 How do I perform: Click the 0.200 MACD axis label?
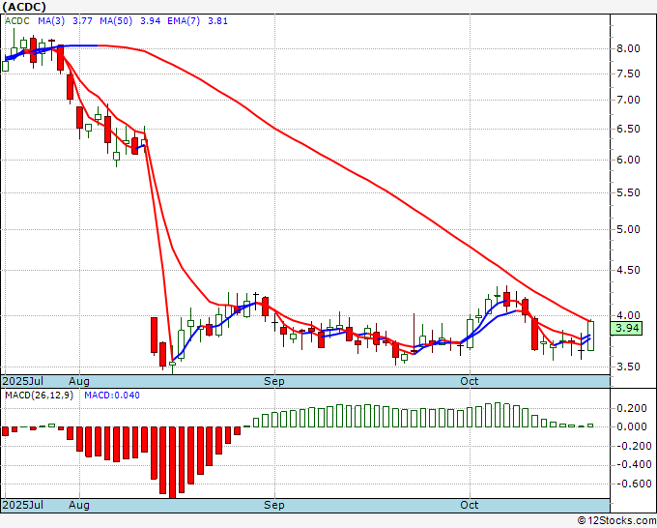[634, 408]
